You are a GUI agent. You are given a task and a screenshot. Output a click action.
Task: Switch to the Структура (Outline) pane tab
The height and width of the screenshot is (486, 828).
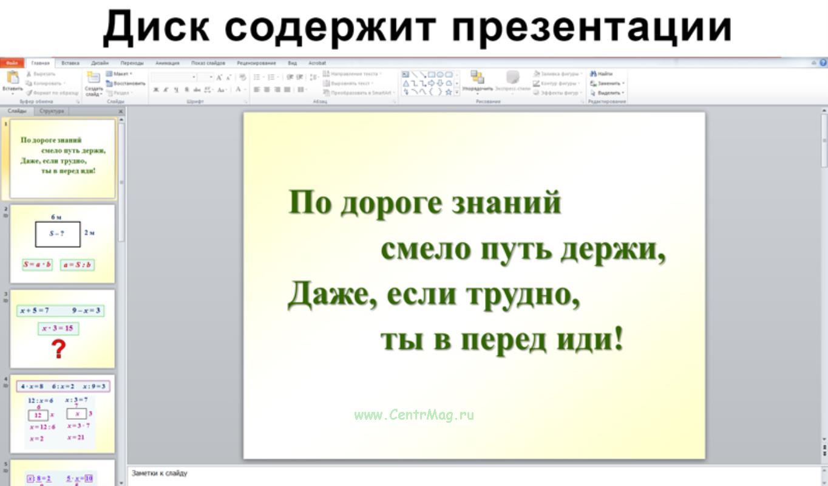[x=52, y=111]
